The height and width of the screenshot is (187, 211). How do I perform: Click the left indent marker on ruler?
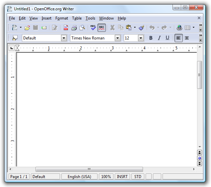[17, 48]
